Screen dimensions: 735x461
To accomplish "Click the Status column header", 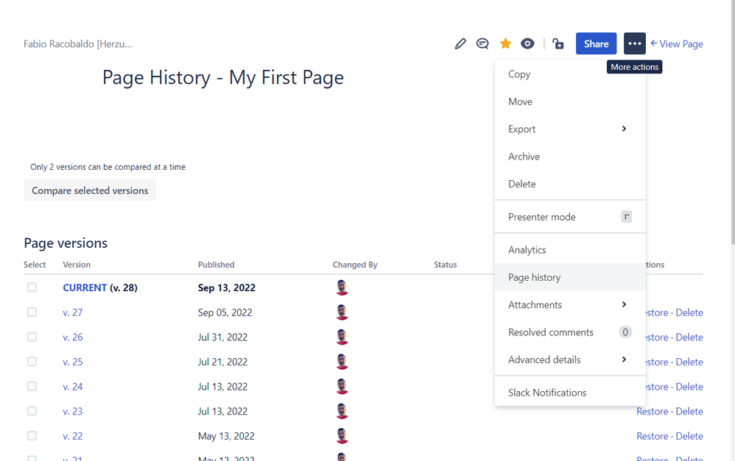I will 446,265.
